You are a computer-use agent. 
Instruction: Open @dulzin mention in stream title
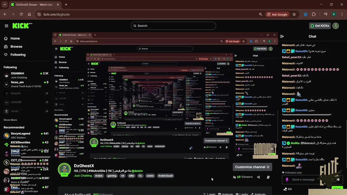point(137,171)
